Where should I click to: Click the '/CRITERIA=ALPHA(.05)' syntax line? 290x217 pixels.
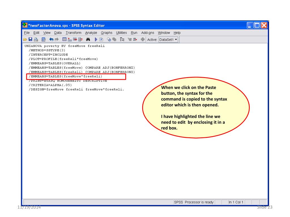click(x=50, y=85)
